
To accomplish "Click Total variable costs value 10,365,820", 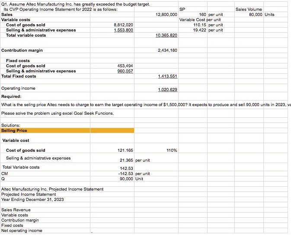I will tap(156, 35).
